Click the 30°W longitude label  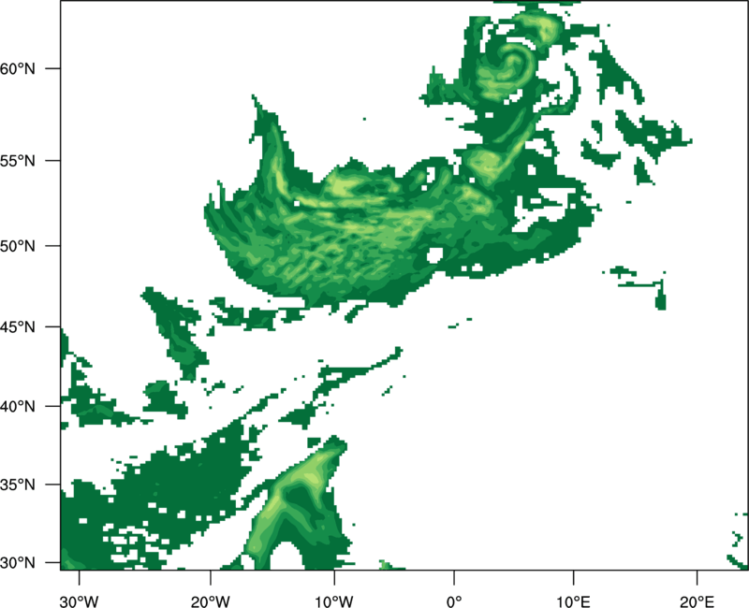(80, 601)
